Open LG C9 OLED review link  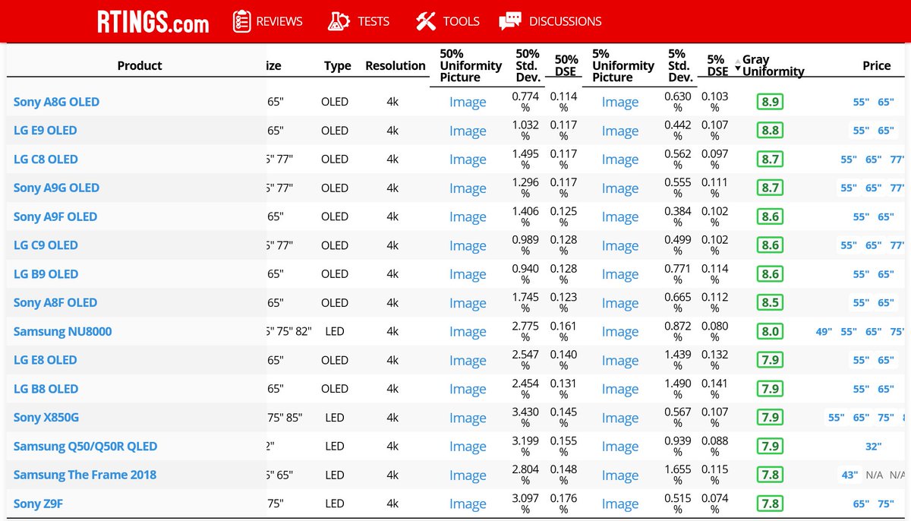tap(46, 245)
